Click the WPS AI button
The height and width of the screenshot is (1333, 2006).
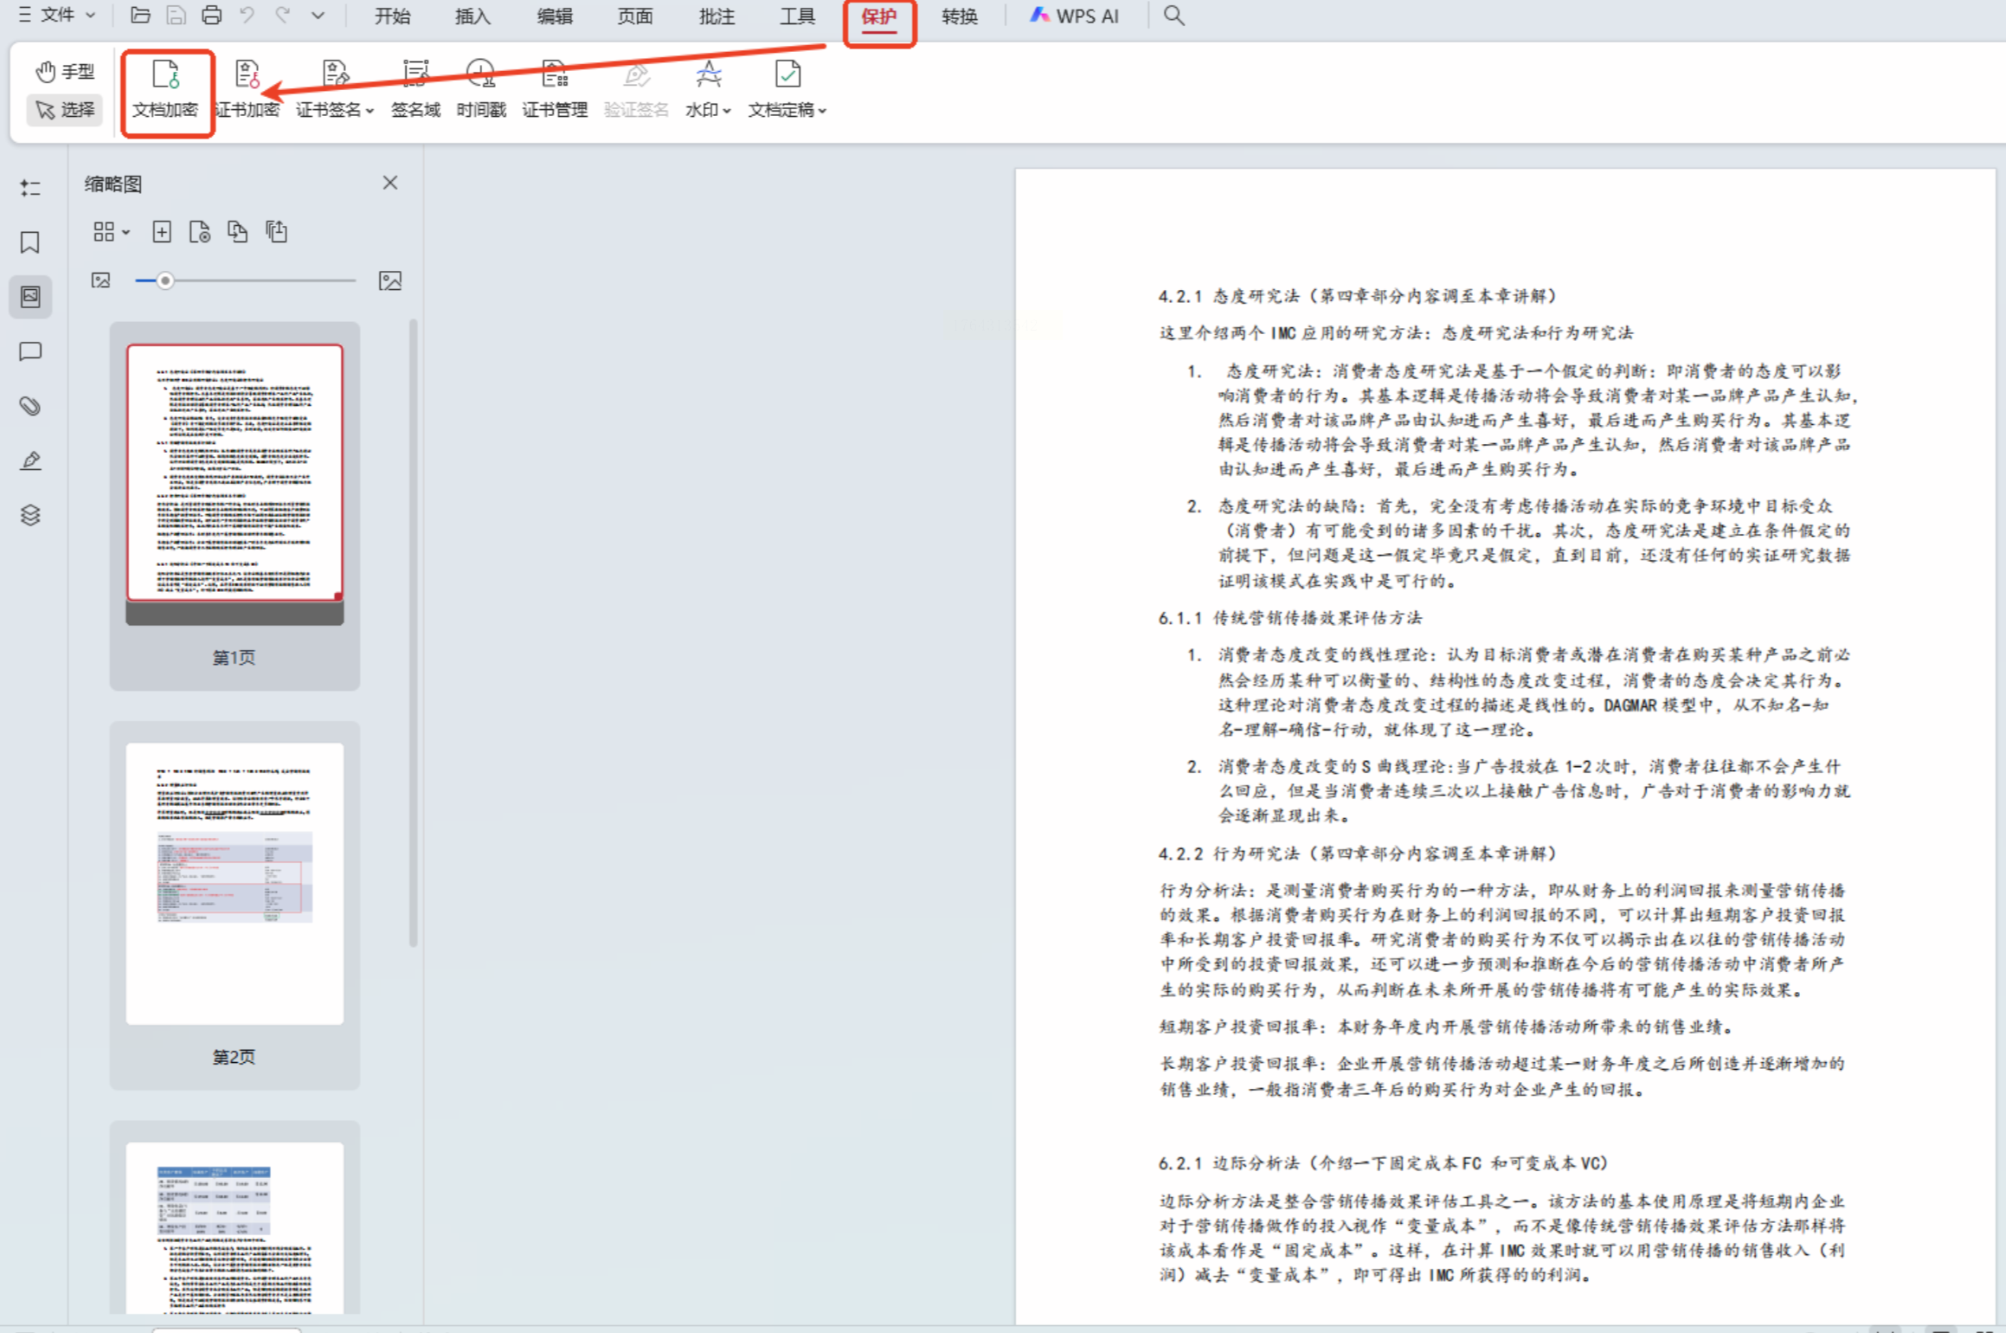1075,16
